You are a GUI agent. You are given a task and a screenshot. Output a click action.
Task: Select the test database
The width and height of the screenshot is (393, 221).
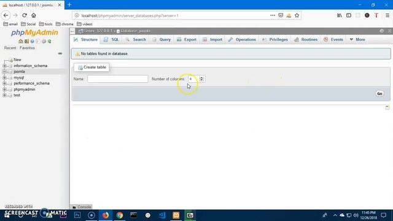17,95
